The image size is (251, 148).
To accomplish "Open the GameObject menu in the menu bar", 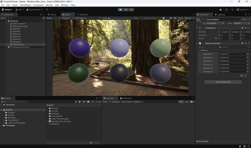I will coord(25,5).
